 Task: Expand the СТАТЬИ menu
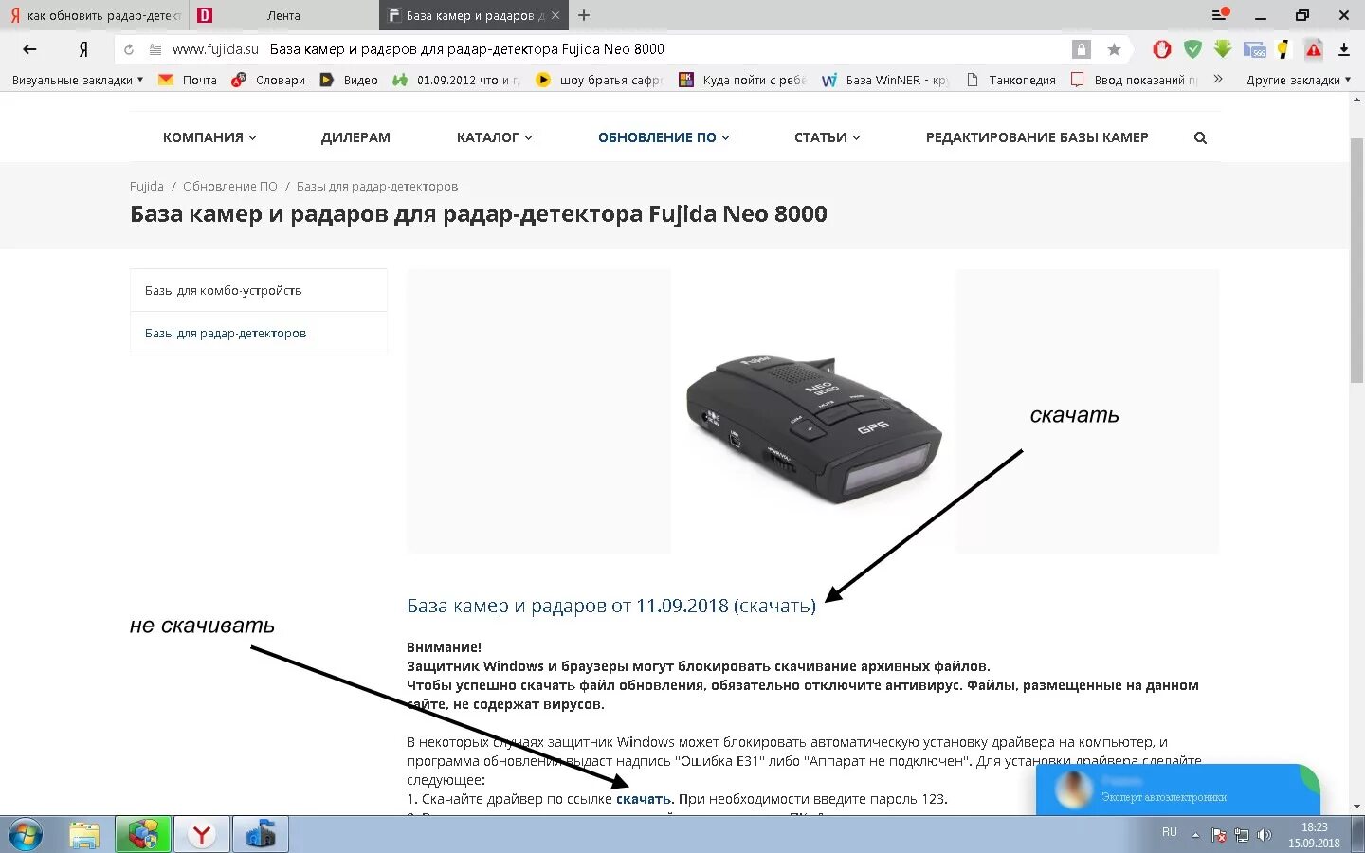tap(827, 137)
